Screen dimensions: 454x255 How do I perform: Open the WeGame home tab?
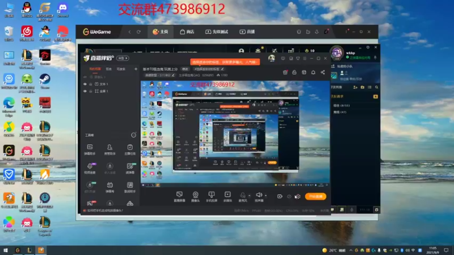coord(161,32)
